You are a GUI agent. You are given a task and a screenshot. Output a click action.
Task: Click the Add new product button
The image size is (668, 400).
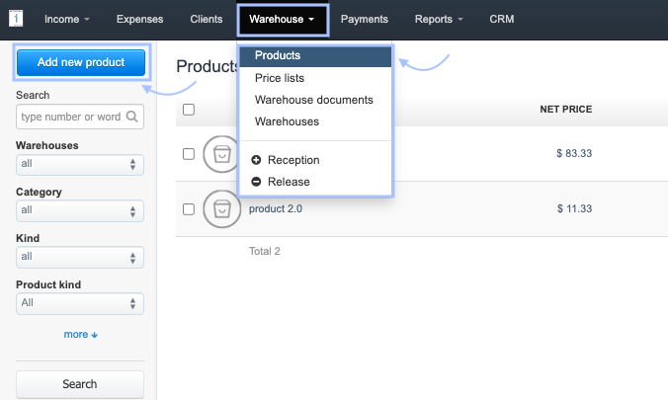[x=81, y=62]
